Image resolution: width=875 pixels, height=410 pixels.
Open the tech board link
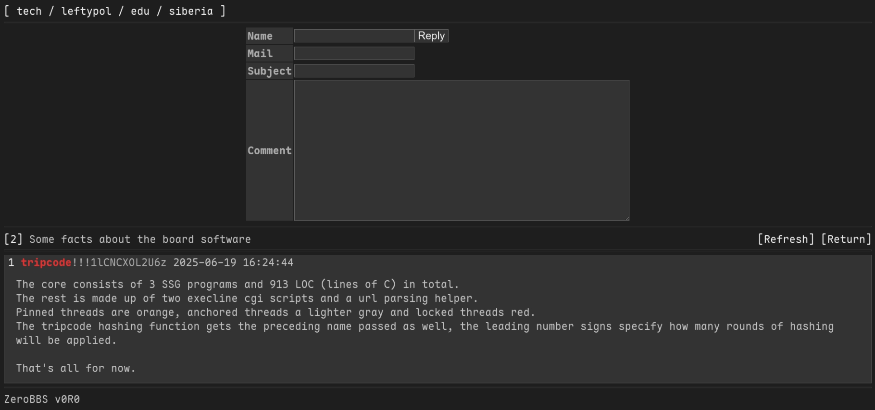(29, 11)
